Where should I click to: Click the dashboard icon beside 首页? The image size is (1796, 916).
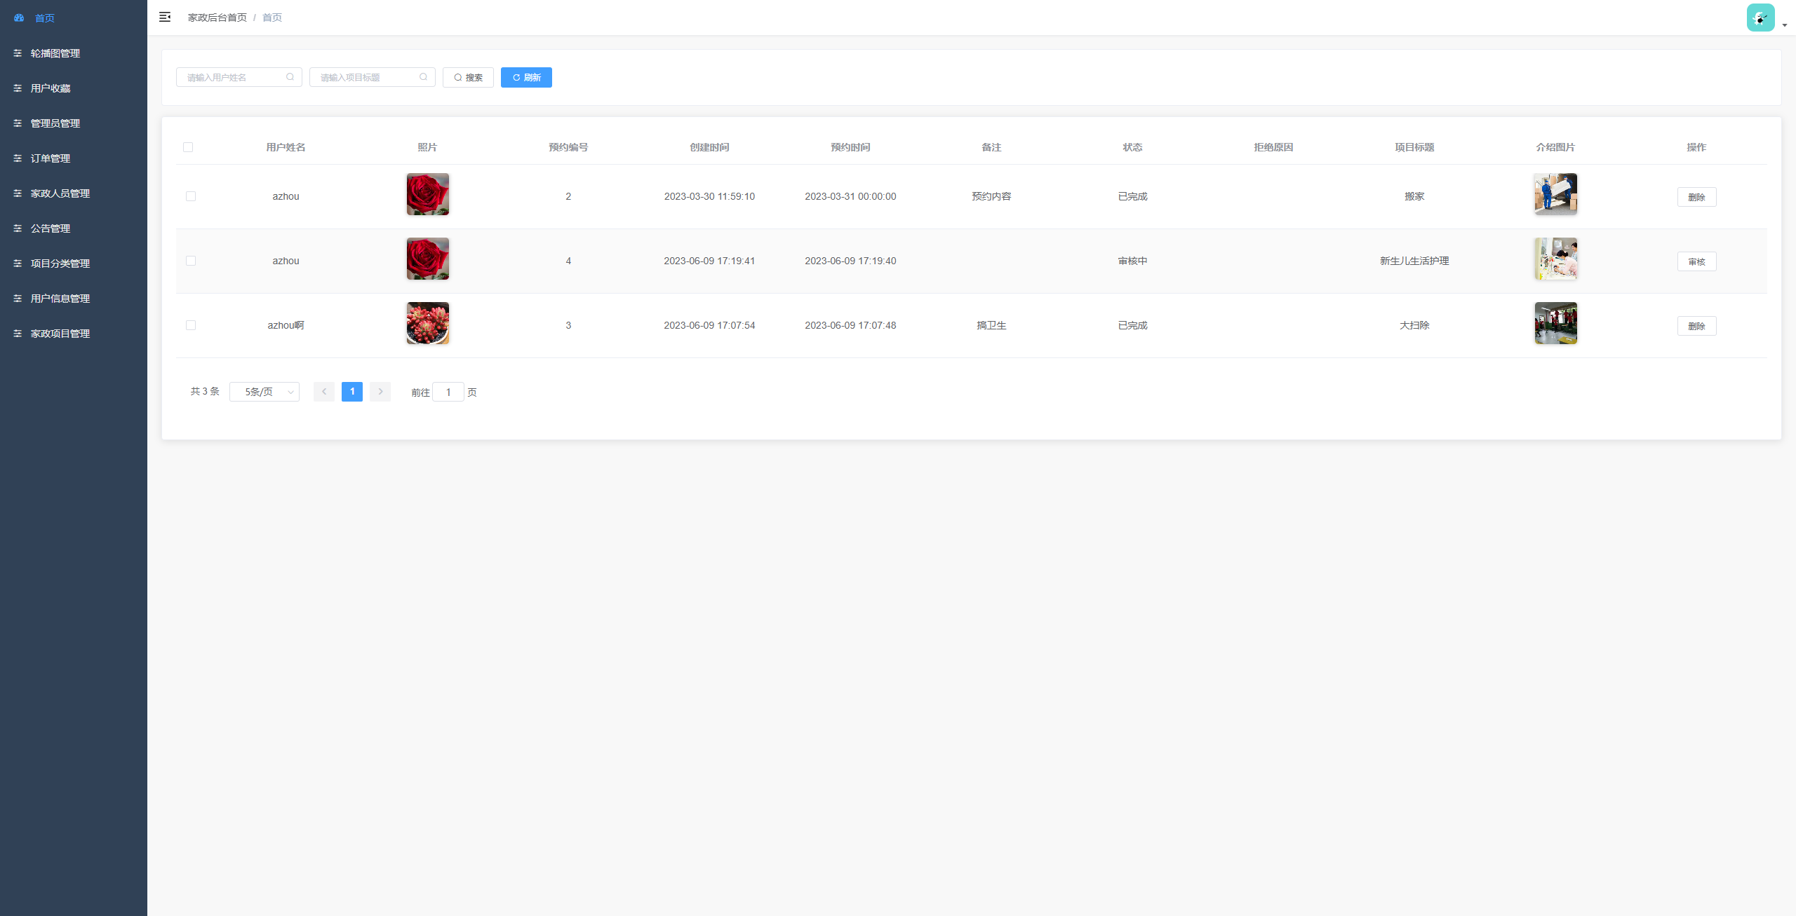tap(19, 18)
